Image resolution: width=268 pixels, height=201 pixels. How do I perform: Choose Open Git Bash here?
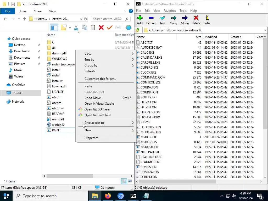pyautogui.click(x=106, y=115)
